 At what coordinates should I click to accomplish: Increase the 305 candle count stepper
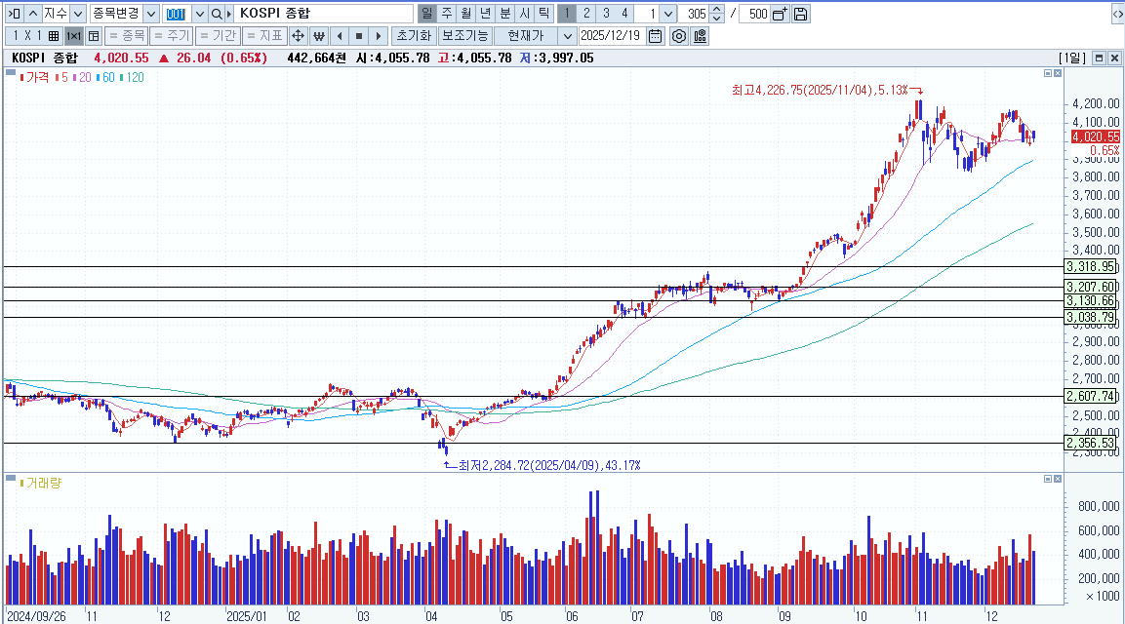(717, 10)
